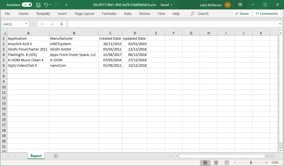Viewport: 284px width, 166px height.
Task: Open the Formulas ribbon tab
Action: point(109,14)
